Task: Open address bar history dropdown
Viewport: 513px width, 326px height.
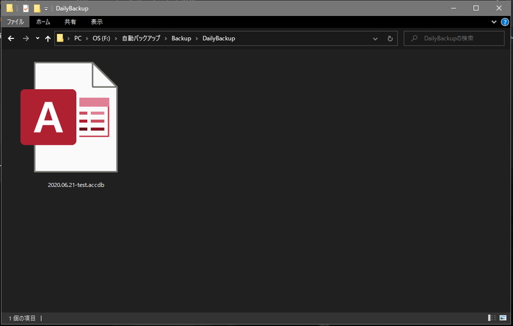Action: pos(375,38)
